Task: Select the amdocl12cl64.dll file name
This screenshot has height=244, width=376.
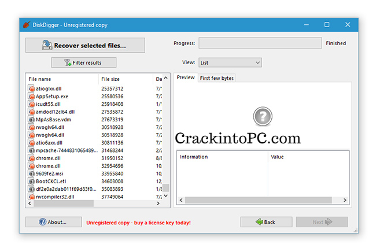Action: [55, 112]
